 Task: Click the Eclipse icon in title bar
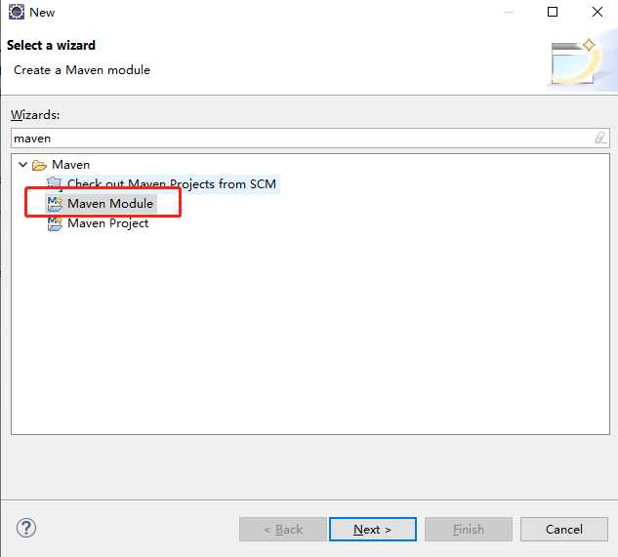(17, 12)
